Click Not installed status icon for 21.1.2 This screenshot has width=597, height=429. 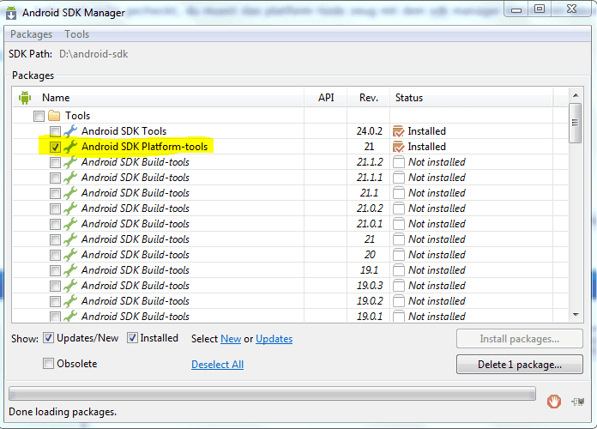pos(398,162)
